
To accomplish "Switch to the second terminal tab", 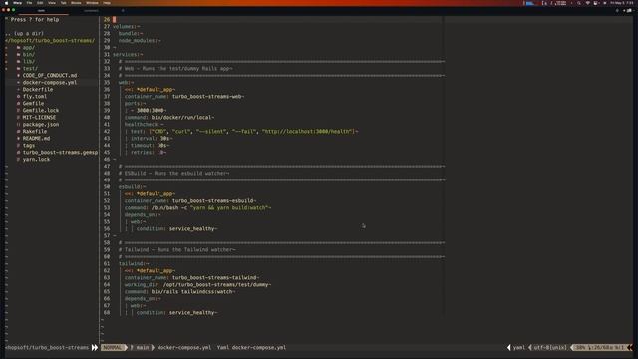I will click(x=91, y=11).
